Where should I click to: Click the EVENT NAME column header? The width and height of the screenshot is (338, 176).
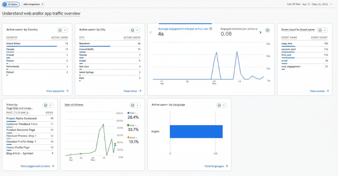(289, 37)
